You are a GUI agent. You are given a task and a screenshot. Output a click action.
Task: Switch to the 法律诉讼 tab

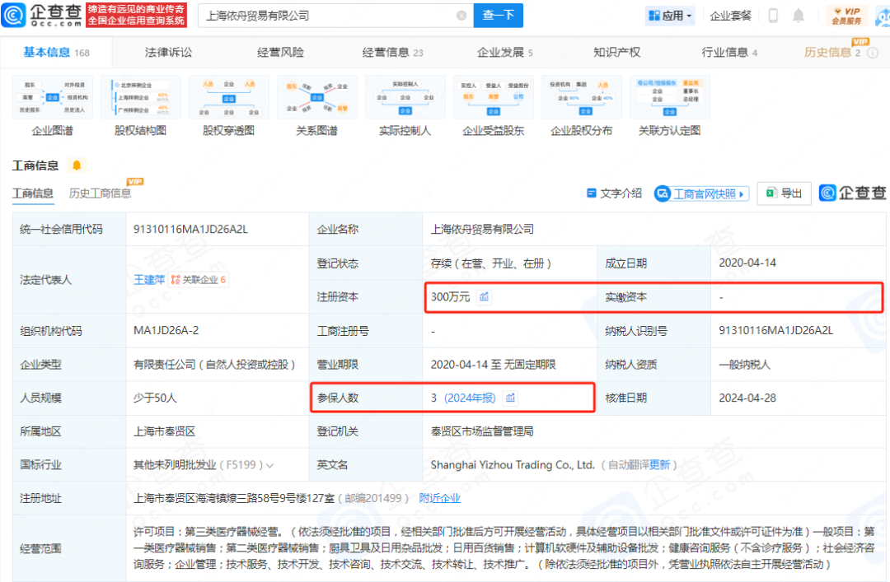pos(168,53)
